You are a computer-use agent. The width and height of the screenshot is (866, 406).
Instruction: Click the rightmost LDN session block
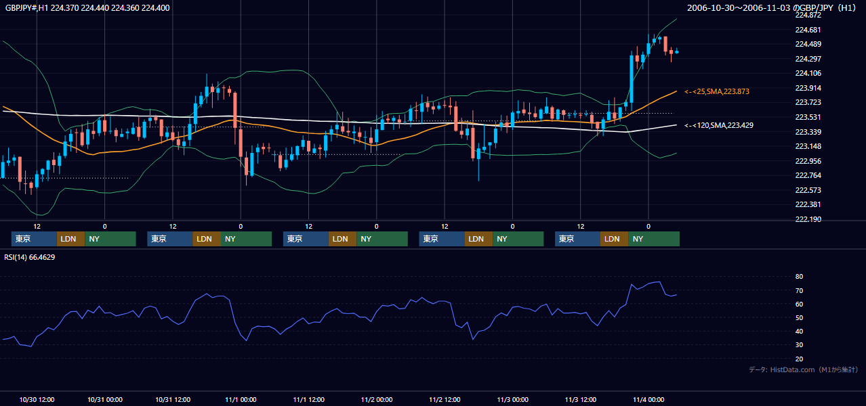614,239
